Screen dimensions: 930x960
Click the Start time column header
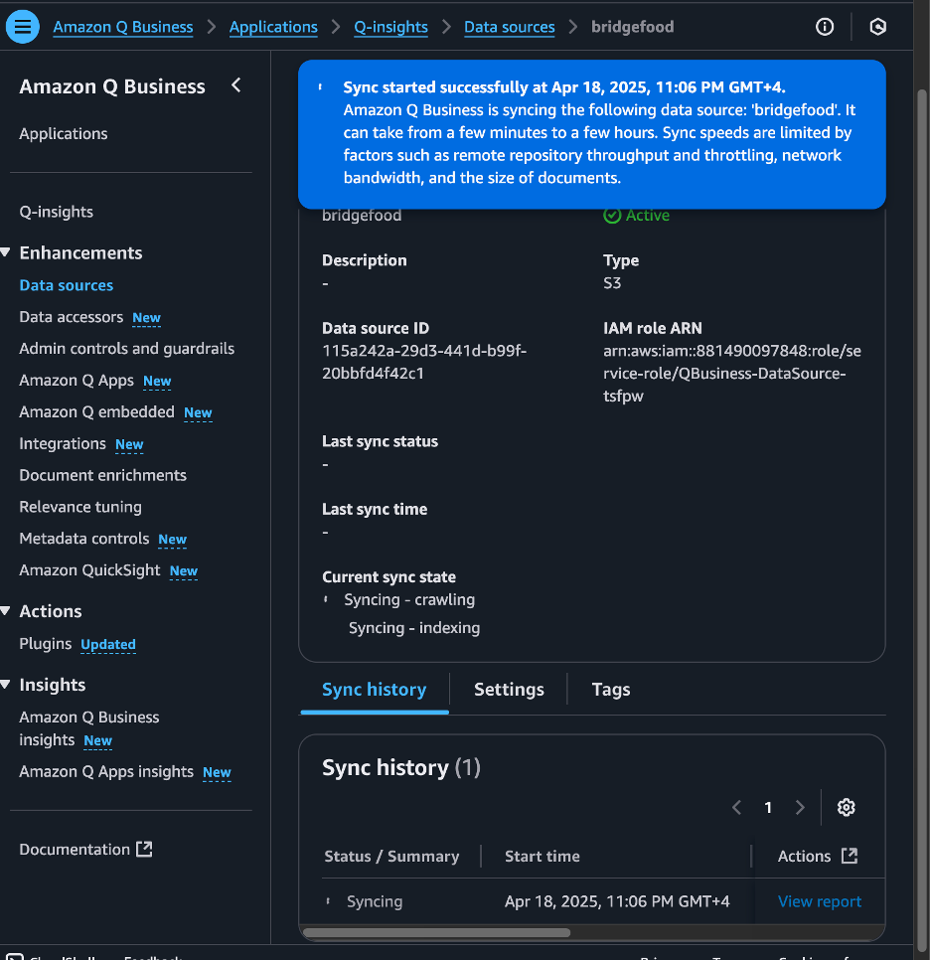[542, 857]
